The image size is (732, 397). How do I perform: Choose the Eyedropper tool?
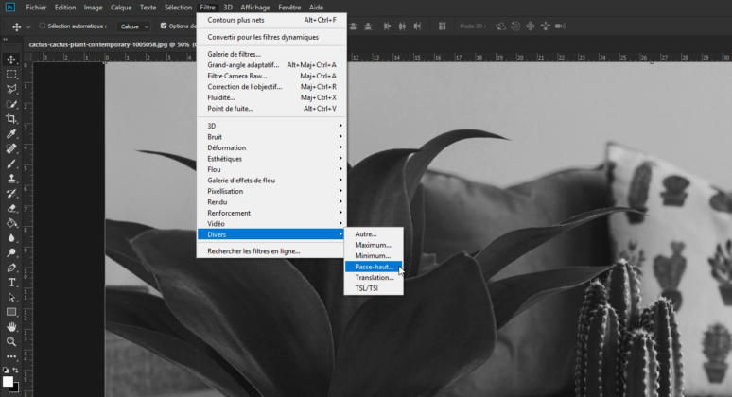11,133
